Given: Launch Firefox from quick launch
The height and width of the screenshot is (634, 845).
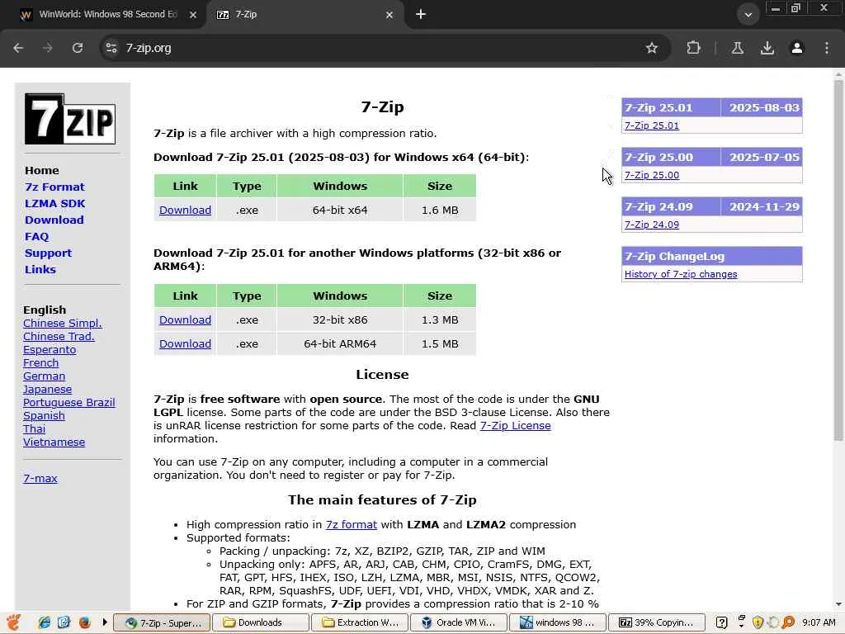Looking at the screenshot, I should [85, 622].
